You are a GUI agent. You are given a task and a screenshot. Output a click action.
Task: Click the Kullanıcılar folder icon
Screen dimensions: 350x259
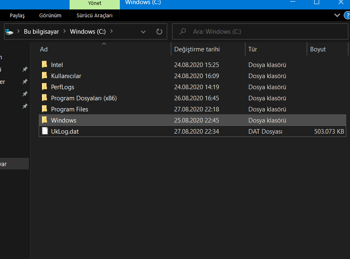[x=44, y=76]
